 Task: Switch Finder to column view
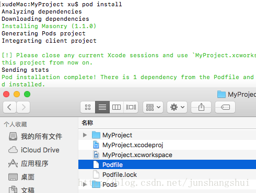[x=117, y=107]
